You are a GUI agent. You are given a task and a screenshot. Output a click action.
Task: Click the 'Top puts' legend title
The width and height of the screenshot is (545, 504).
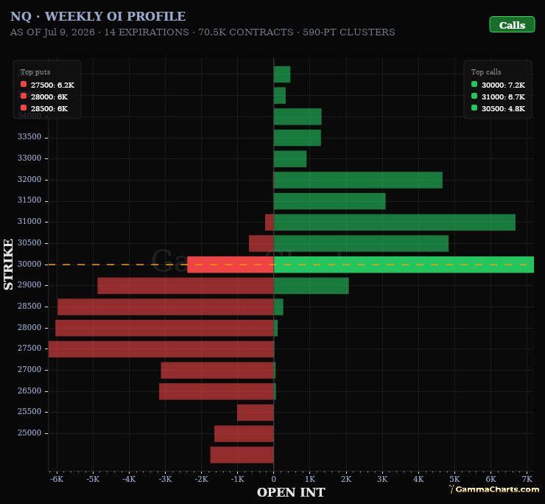35,72
